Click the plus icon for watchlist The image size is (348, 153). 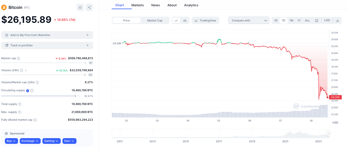click(87, 35)
